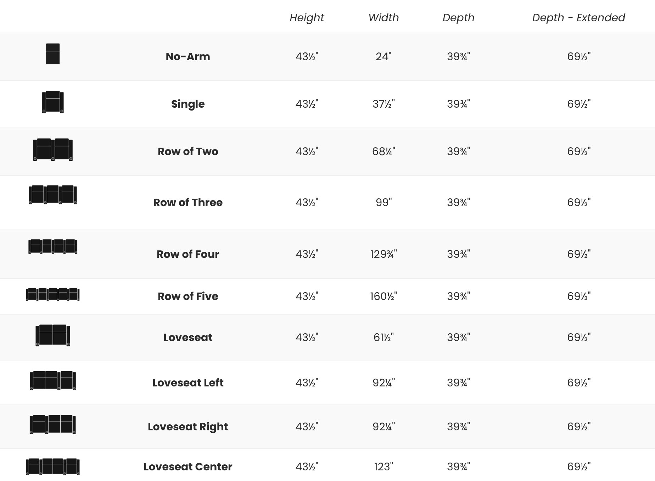Image resolution: width=655 pixels, height=481 pixels.
Task: Click the No-Arm seat icon
Action: (x=53, y=54)
